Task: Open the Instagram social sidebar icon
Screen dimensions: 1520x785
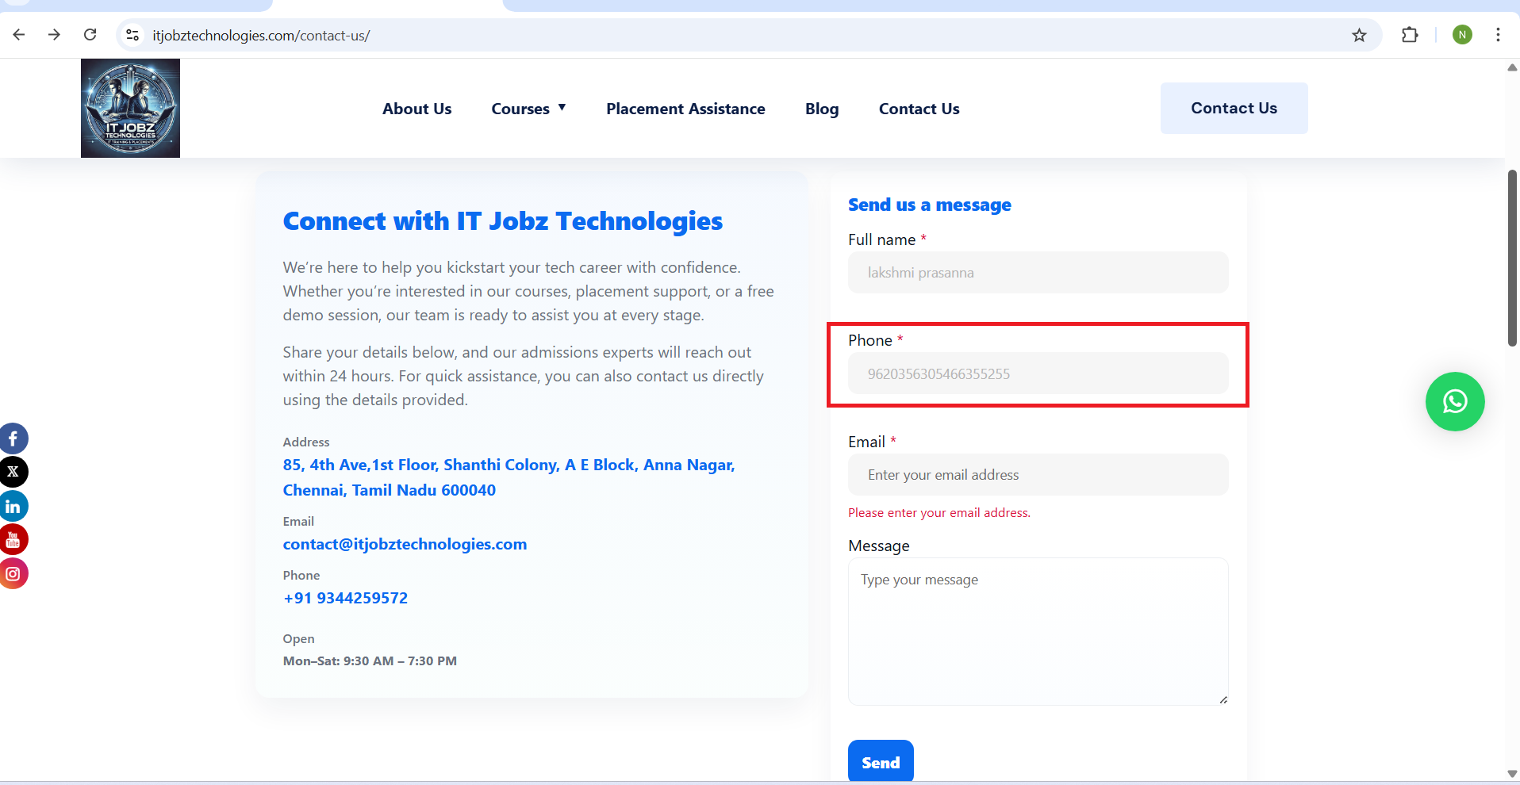Action: click(13, 573)
